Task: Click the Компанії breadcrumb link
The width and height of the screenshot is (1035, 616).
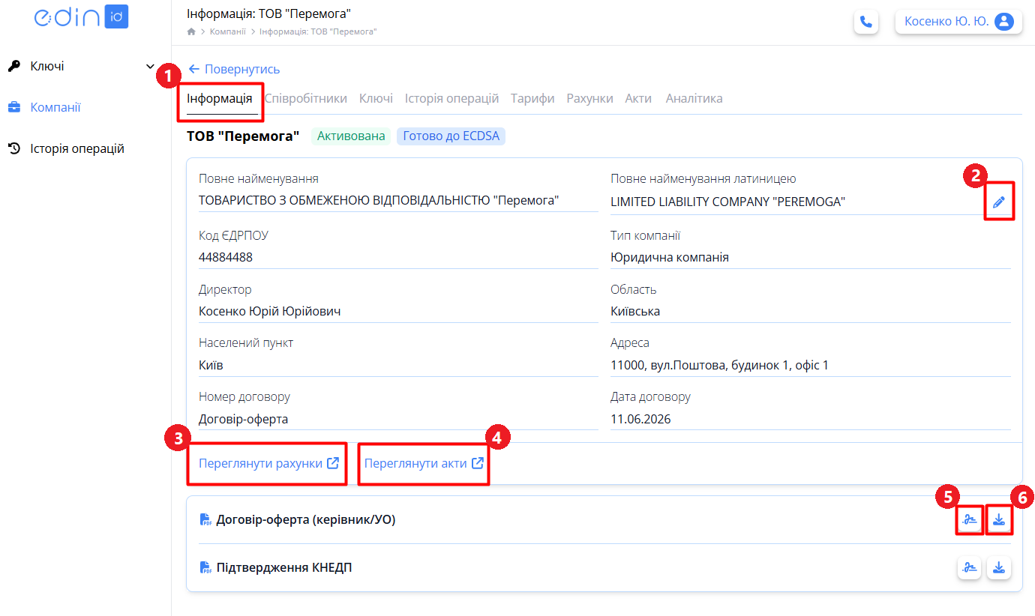Action: coord(227,31)
